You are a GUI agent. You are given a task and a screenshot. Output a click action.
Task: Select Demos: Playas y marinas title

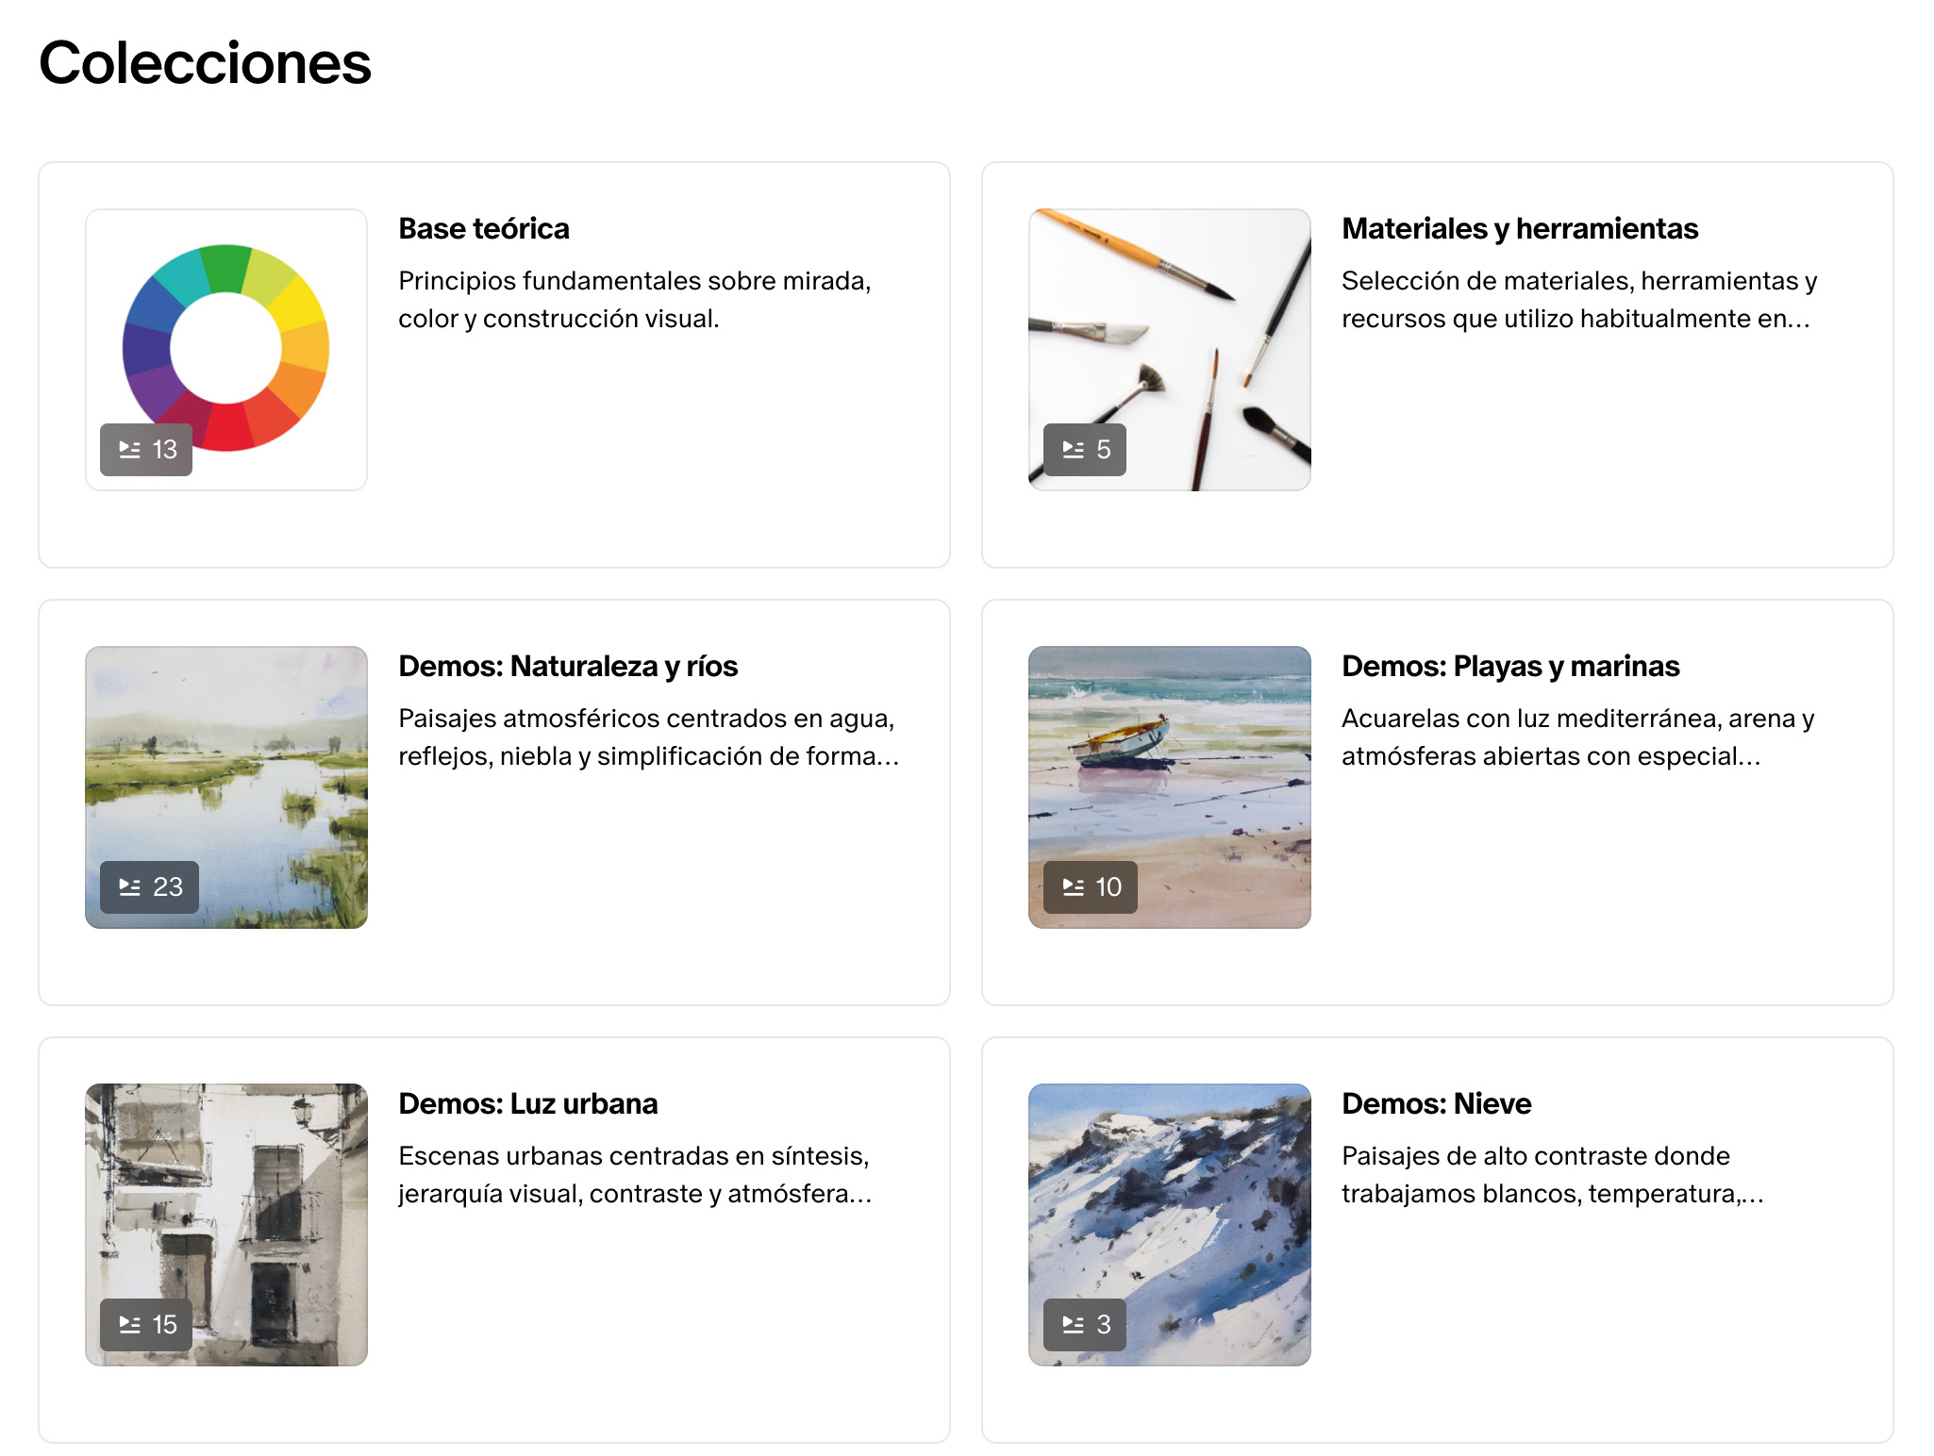pyautogui.click(x=1510, y=667)
